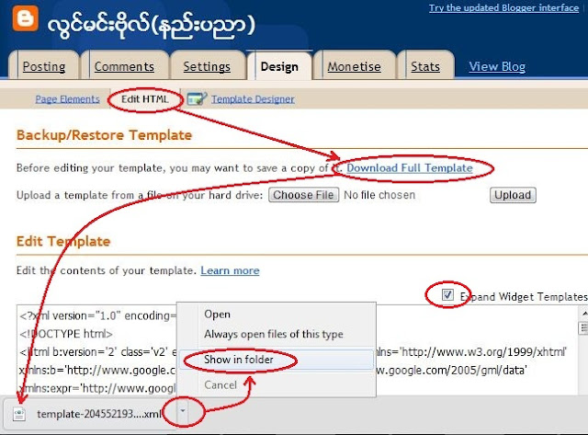The height and width of the screenshot is (435, 588).
Task: Click the editor scrollbar thumb
Action: coord(584,328)
